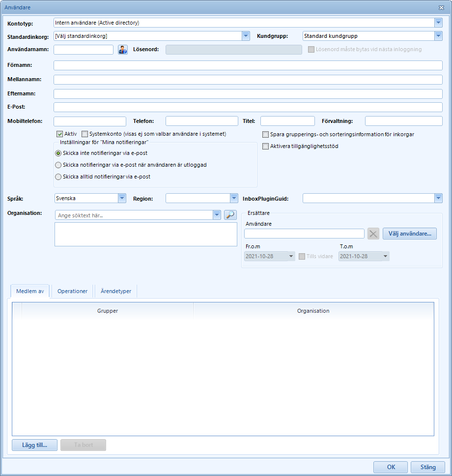Click the Användarnamn input field
This screenshot has width=452, height=476.
click(x=84, y=50)
